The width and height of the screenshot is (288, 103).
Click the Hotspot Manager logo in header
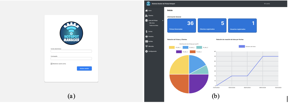(148, 3)
